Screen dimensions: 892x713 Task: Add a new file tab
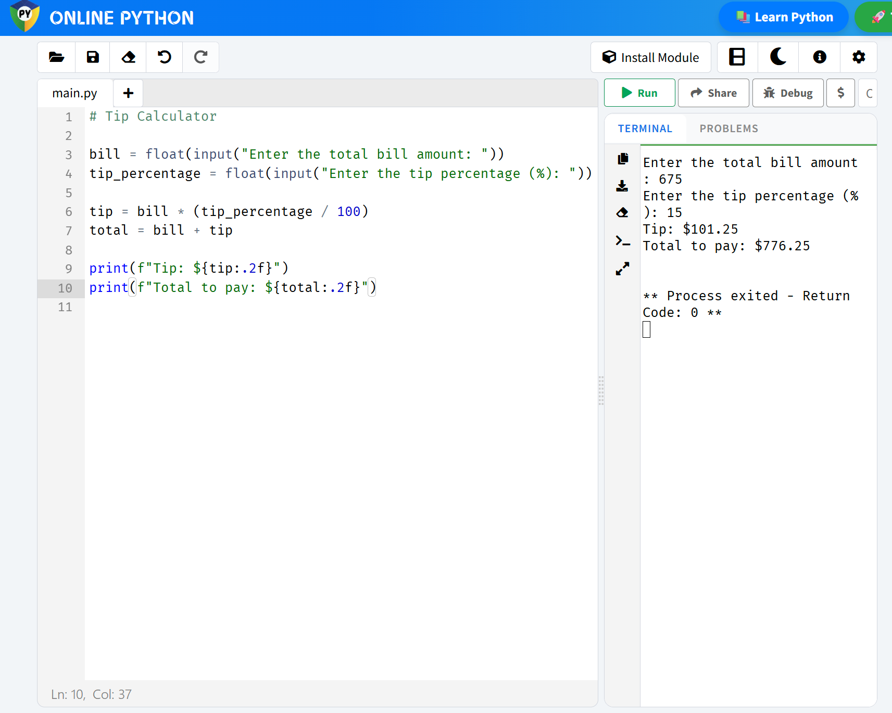(128, 93)
